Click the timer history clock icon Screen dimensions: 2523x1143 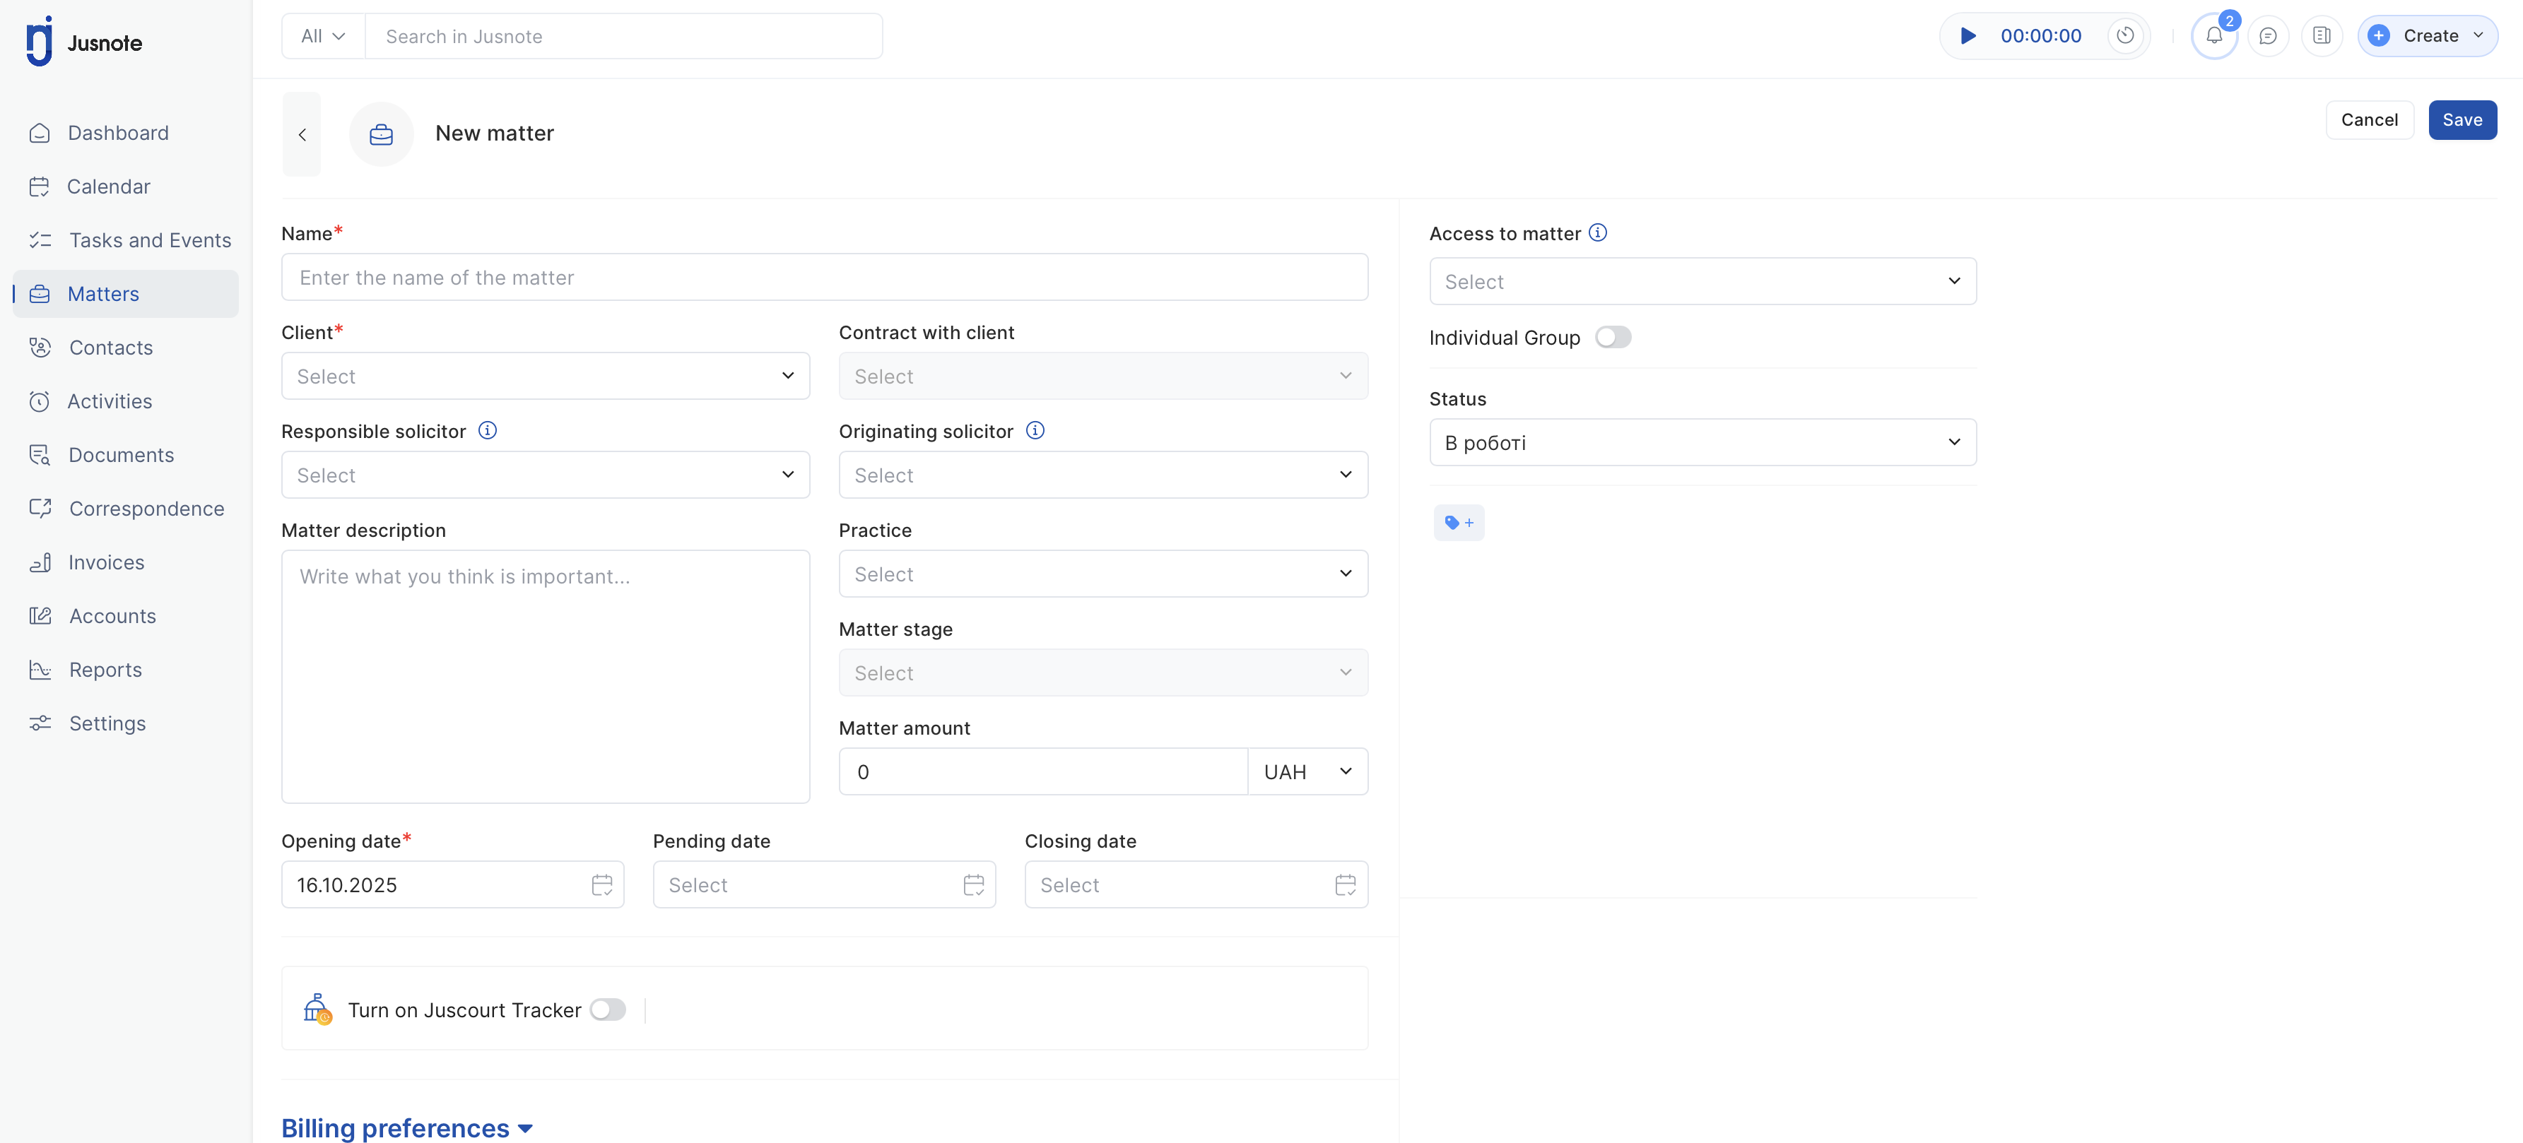coord(2124,36)
